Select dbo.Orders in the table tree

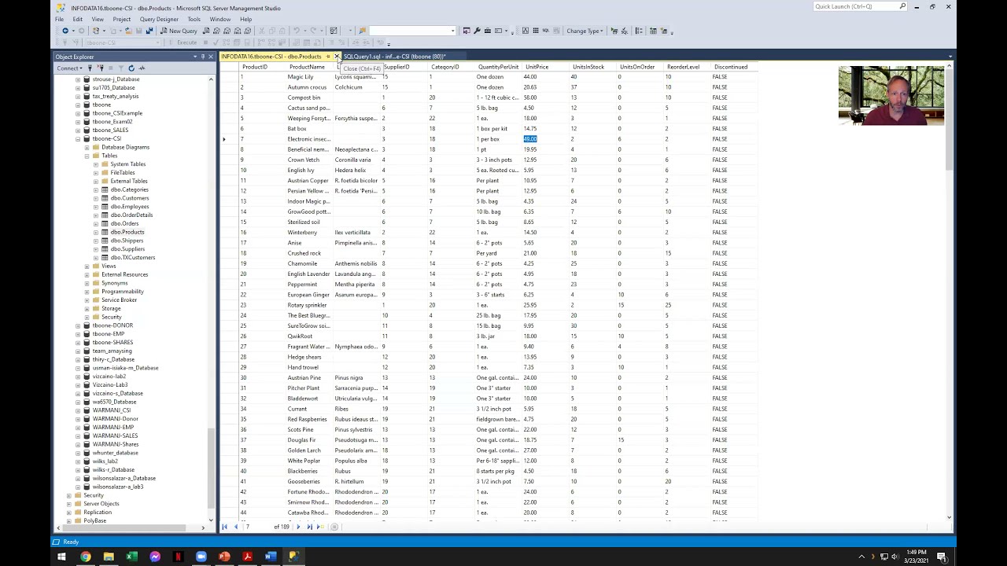(124, 223)
